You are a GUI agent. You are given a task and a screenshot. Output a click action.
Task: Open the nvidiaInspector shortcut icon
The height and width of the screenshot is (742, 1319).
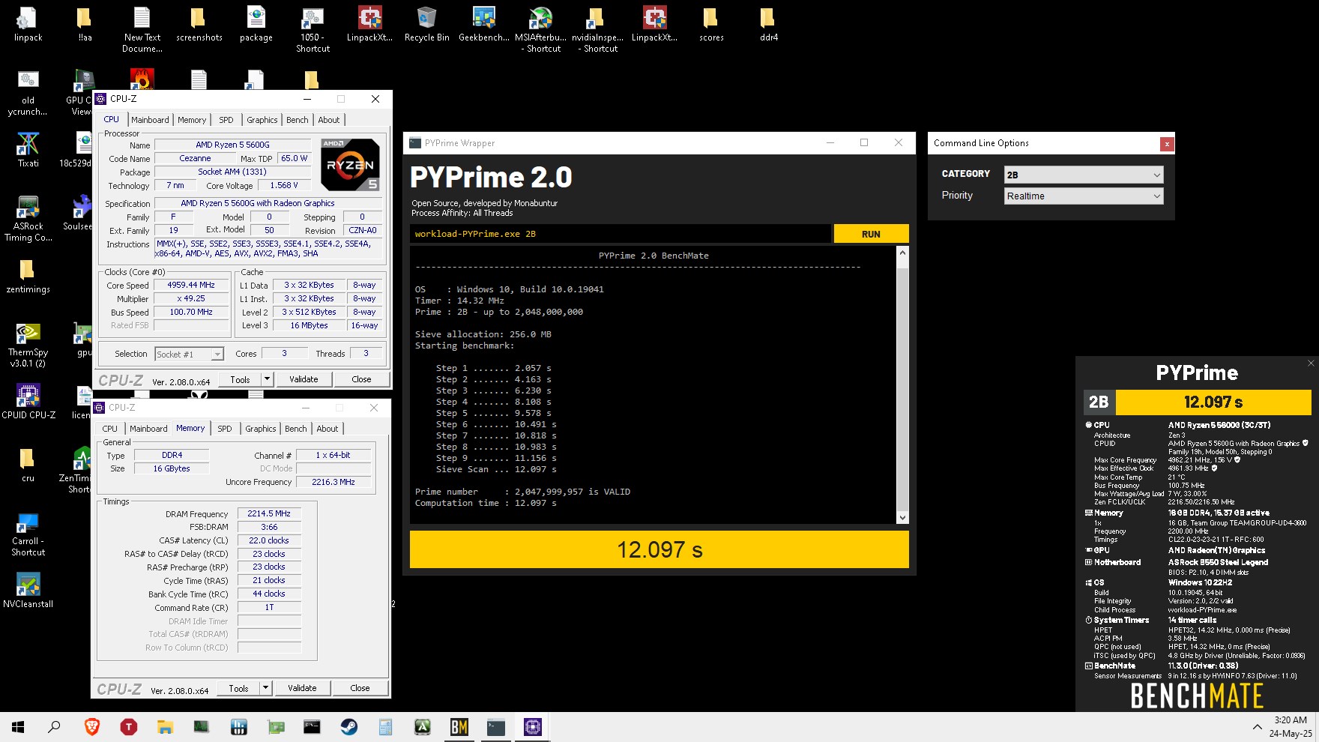(x=597, y=29)
